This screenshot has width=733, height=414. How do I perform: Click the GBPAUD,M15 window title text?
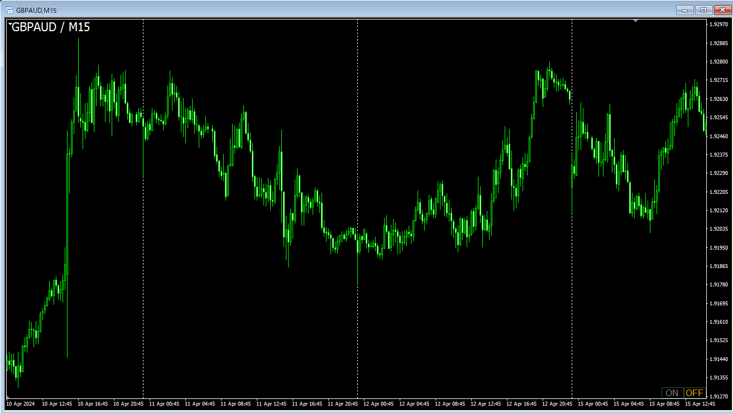[x=36, y=10]
